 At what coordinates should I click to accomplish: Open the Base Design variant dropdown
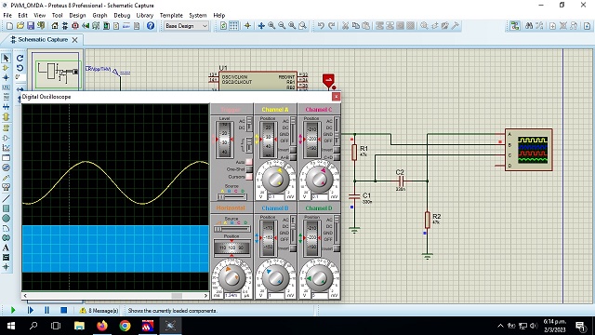coord(186,26)
